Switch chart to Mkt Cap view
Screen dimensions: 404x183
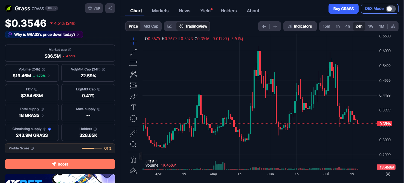(x=151, y=26)
